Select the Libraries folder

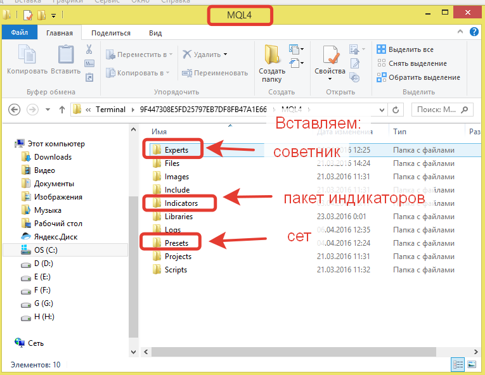(x=179, y=217)
